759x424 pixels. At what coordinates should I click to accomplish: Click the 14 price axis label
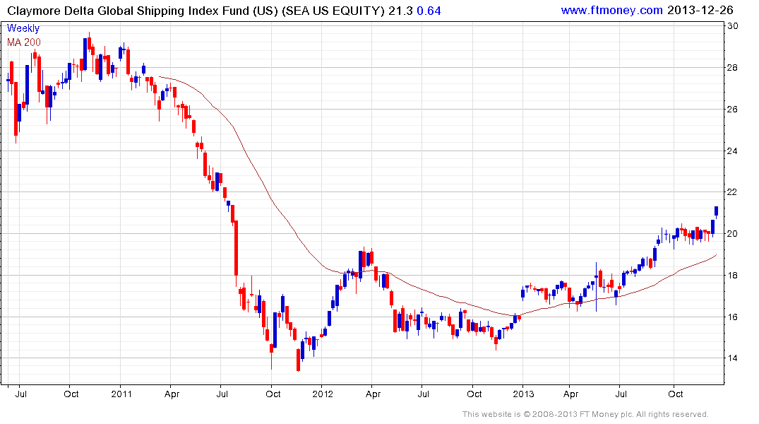pyautogui.click(x=732, y=358)
